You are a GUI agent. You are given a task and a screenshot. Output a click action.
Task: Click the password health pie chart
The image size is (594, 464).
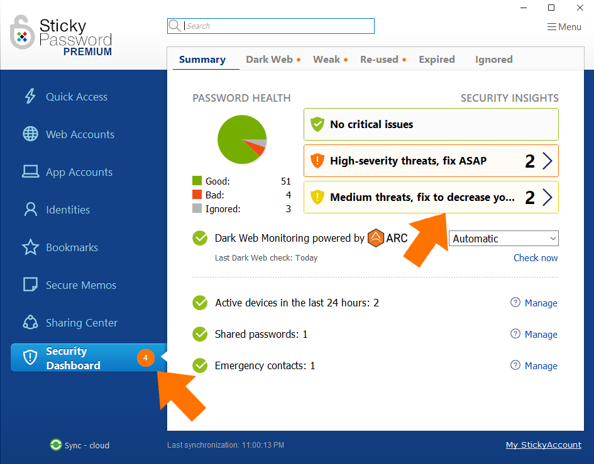click(x=242, y=139)
